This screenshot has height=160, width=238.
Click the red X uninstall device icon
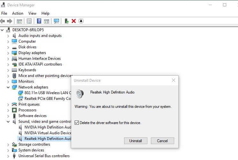tap(74, 21)
